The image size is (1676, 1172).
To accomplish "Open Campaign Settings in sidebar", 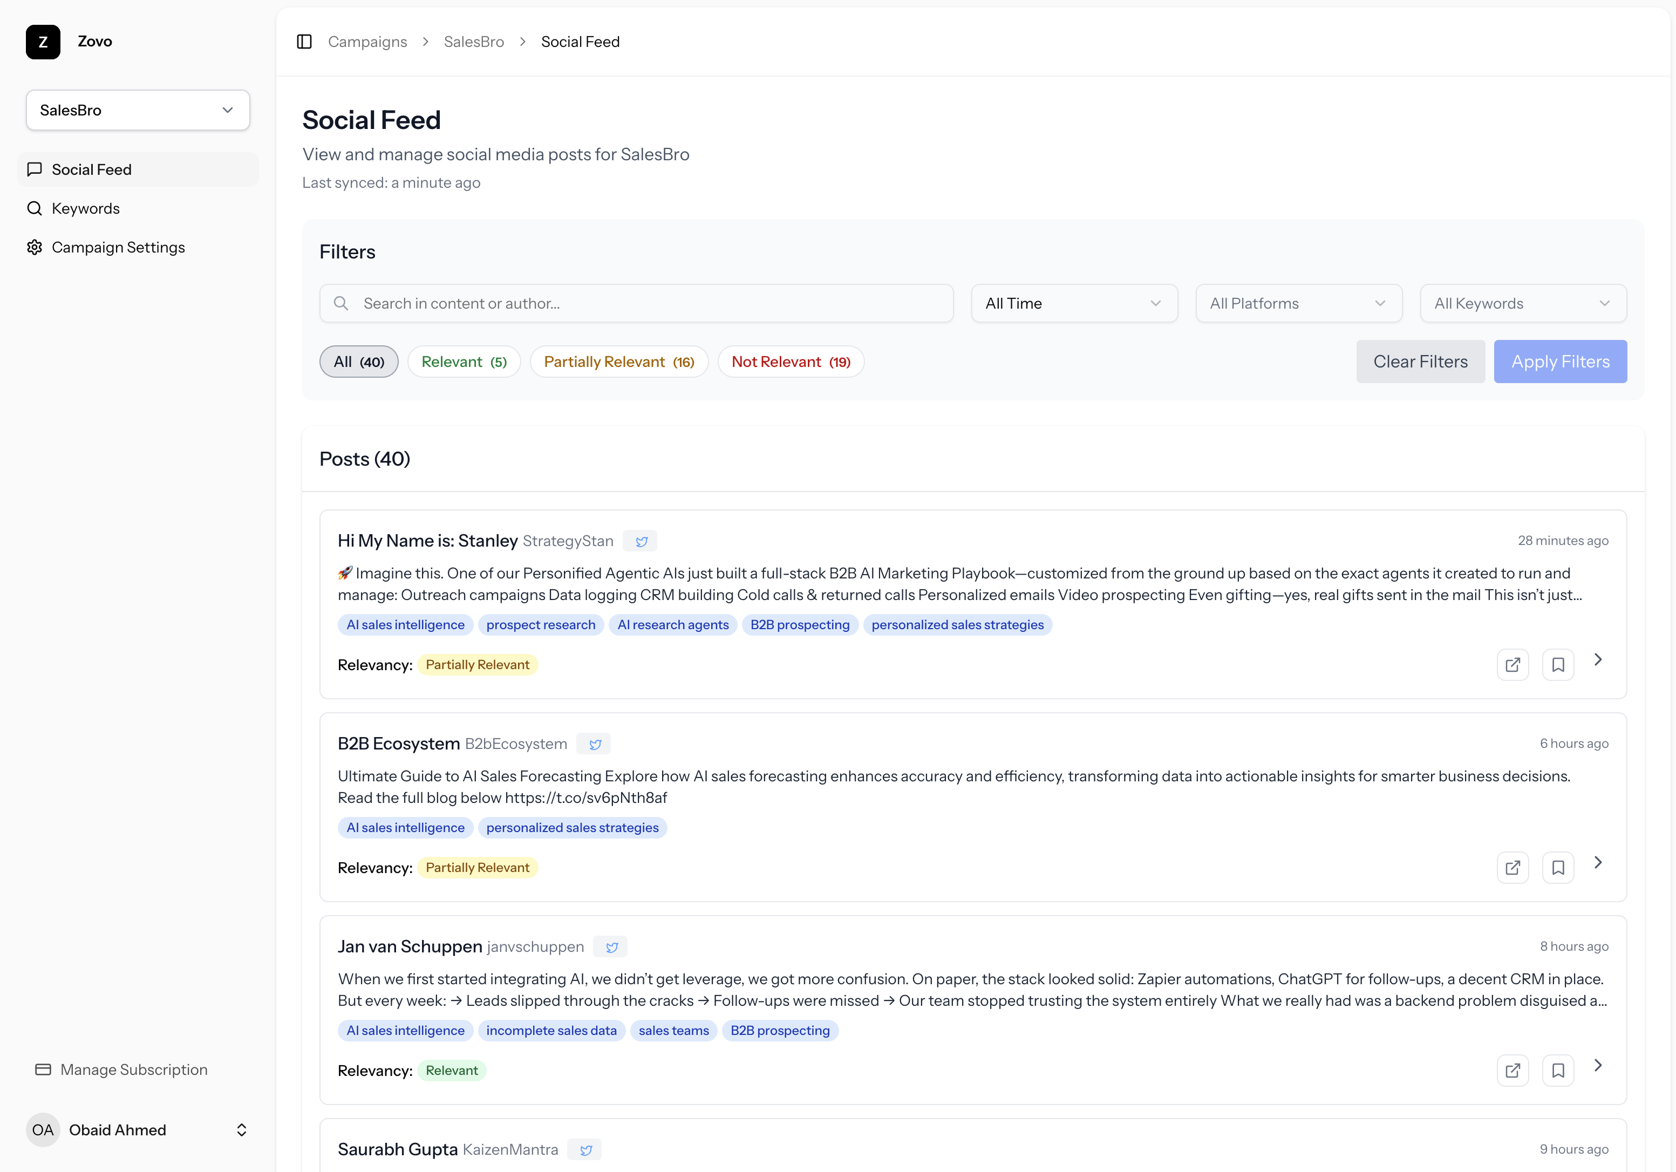I will (x=118, y=247).
